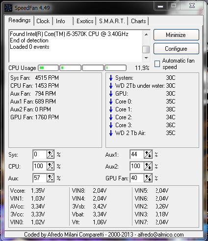Click the Core 0 temperature arrow icon
The image size is (208, 241).
pos(111,102)
